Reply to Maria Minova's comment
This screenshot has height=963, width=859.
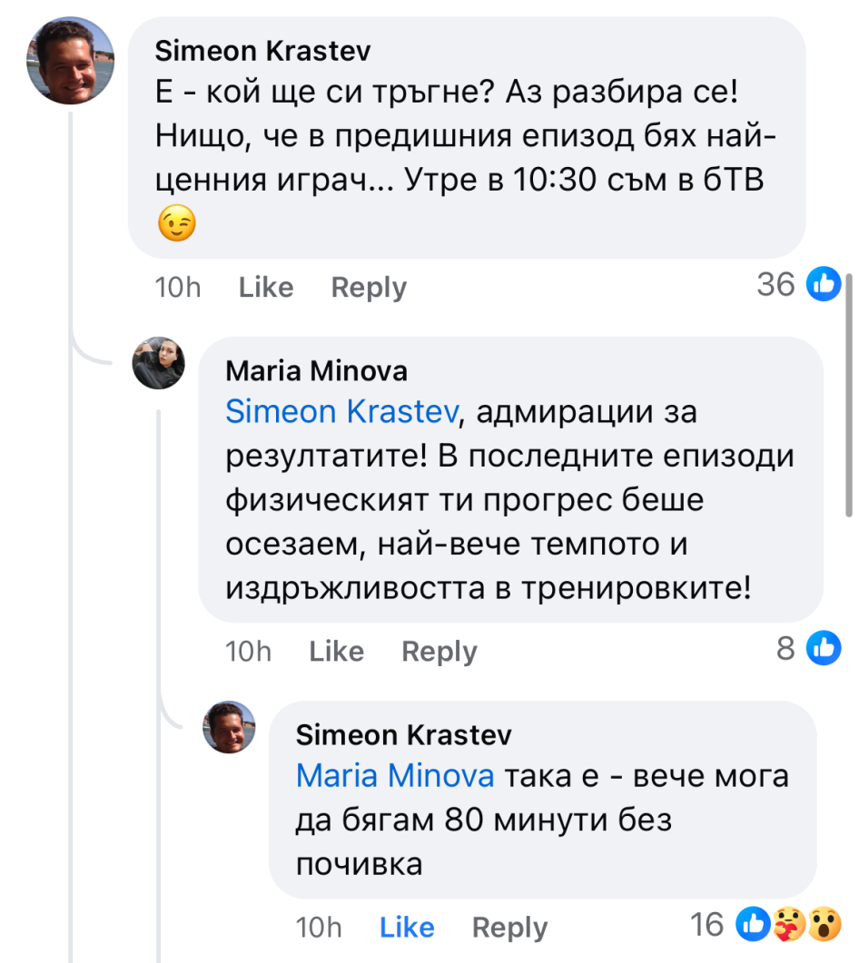pos(439,651)
